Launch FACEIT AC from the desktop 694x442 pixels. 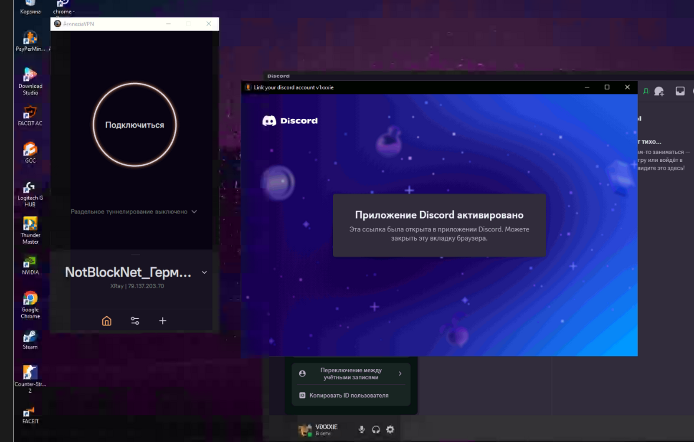click(x=30, y=115)
